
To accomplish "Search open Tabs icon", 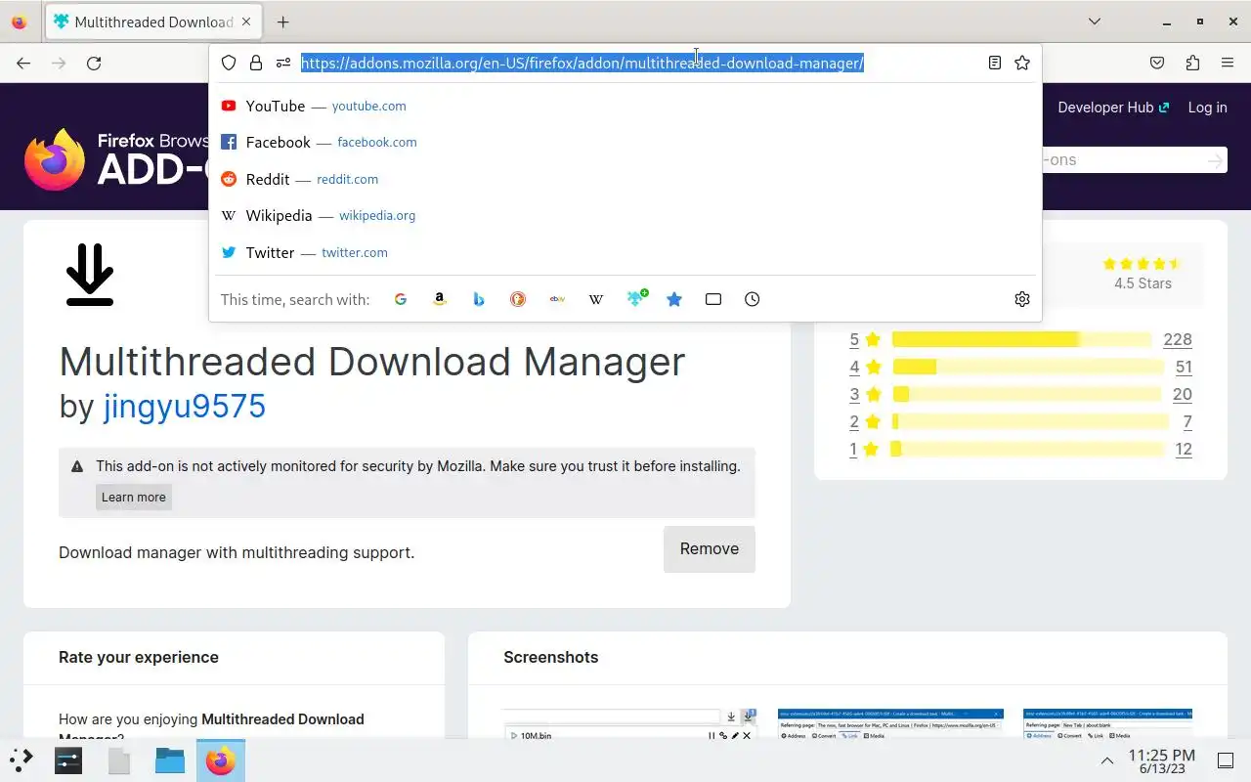I will [x=713, y=299].
